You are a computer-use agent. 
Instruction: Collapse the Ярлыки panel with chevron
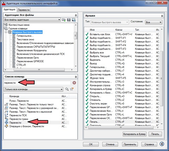tap(161, 16)
